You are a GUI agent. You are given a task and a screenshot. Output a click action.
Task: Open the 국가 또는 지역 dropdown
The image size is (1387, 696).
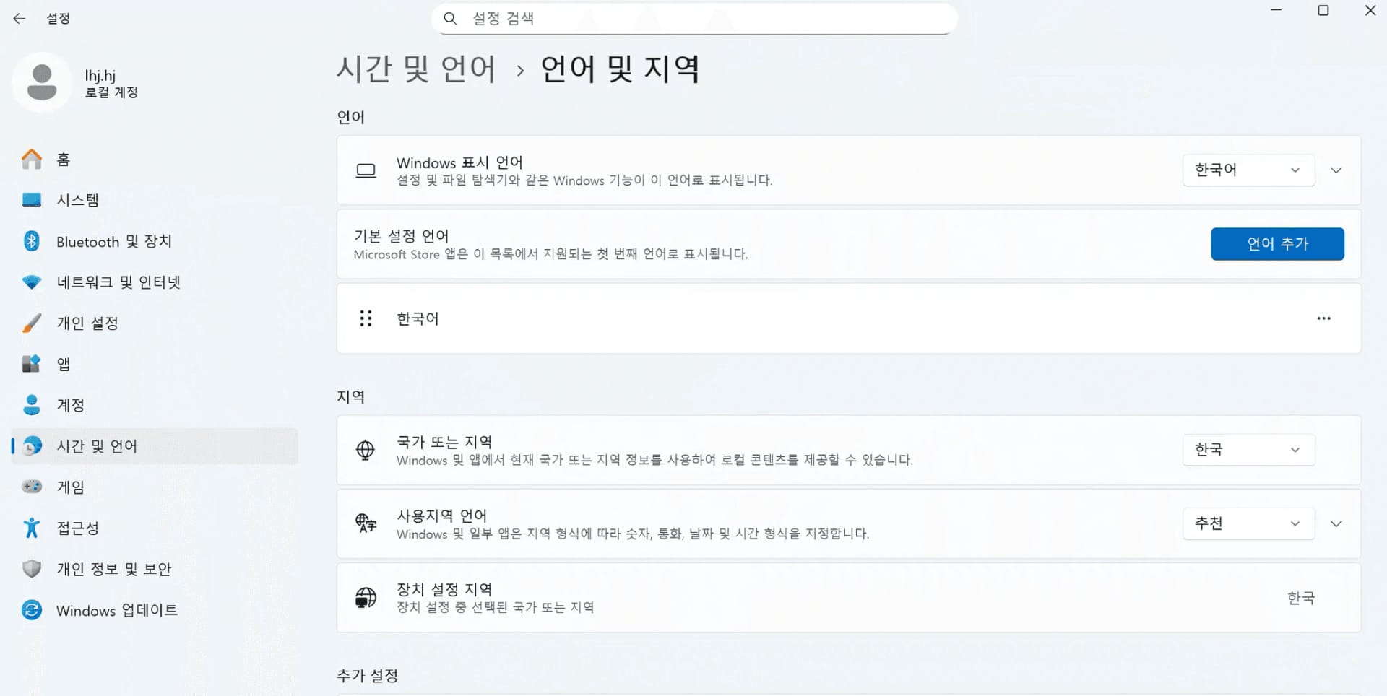[x=1248, y=449]
